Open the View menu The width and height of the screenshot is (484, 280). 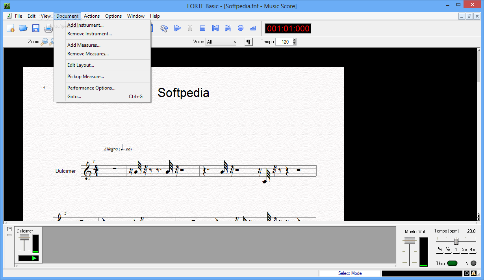[x=46, y=16]
